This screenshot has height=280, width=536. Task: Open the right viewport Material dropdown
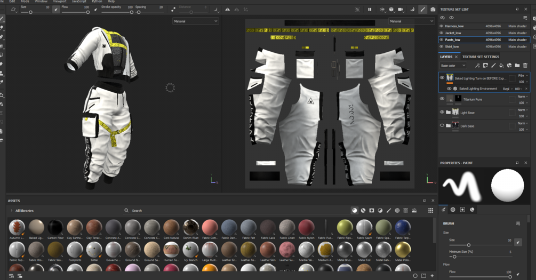tap(411, 21)
